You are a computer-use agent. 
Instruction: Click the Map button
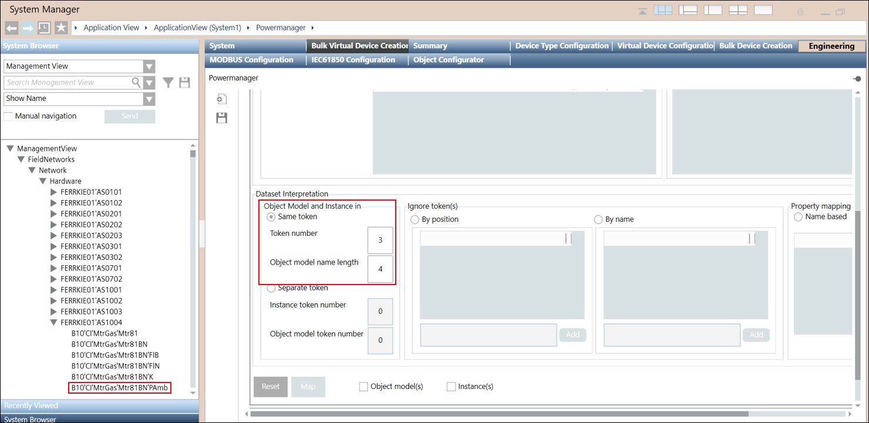pyautogui.click(x=308, y=387)
